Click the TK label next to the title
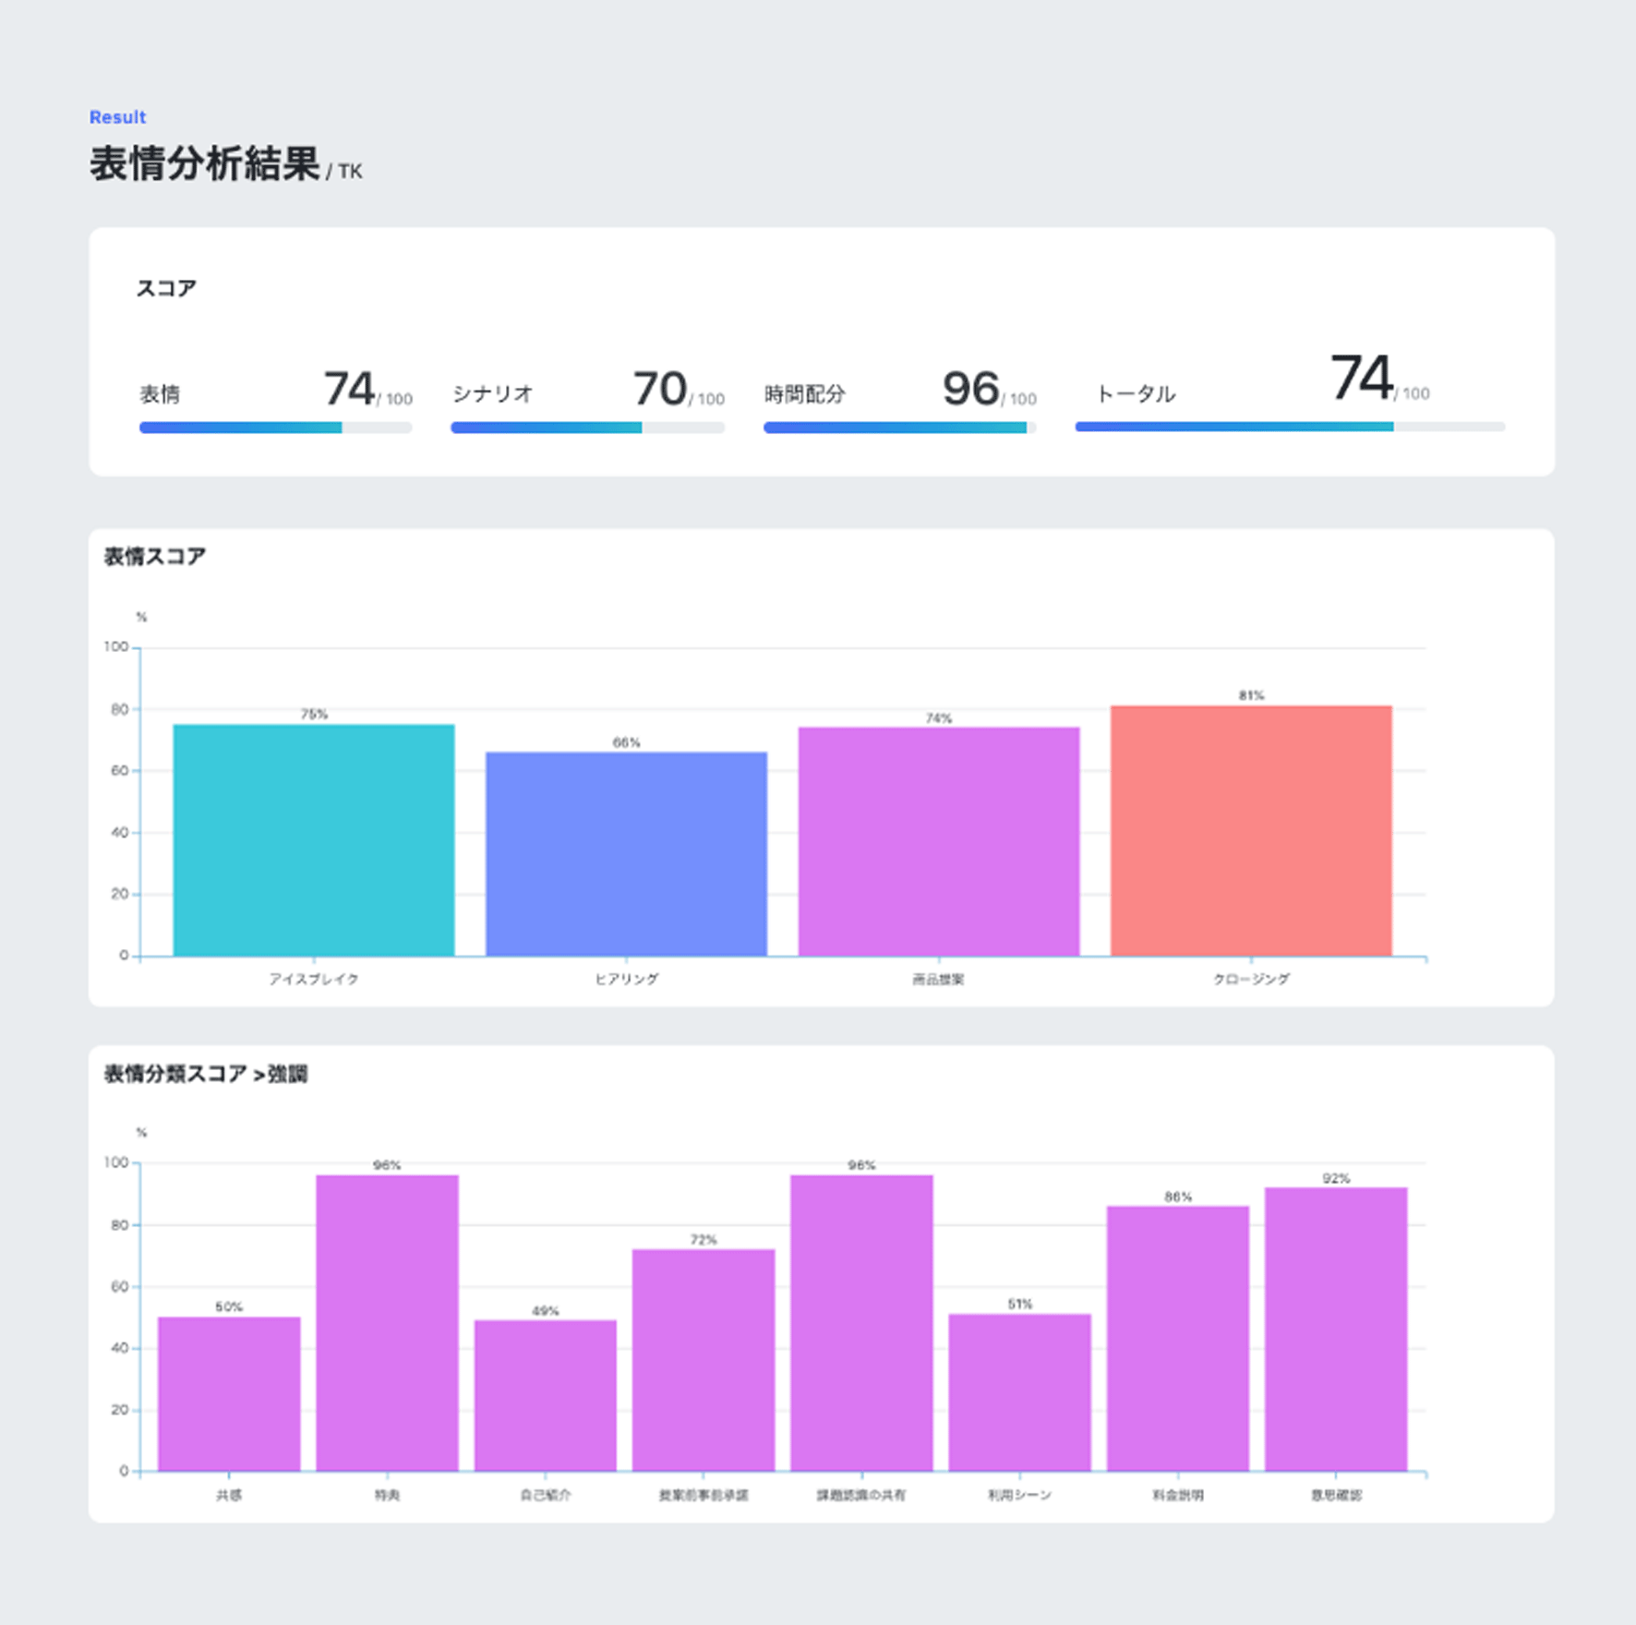Viewport: 1636px width, 1625px height. (348, 171)
